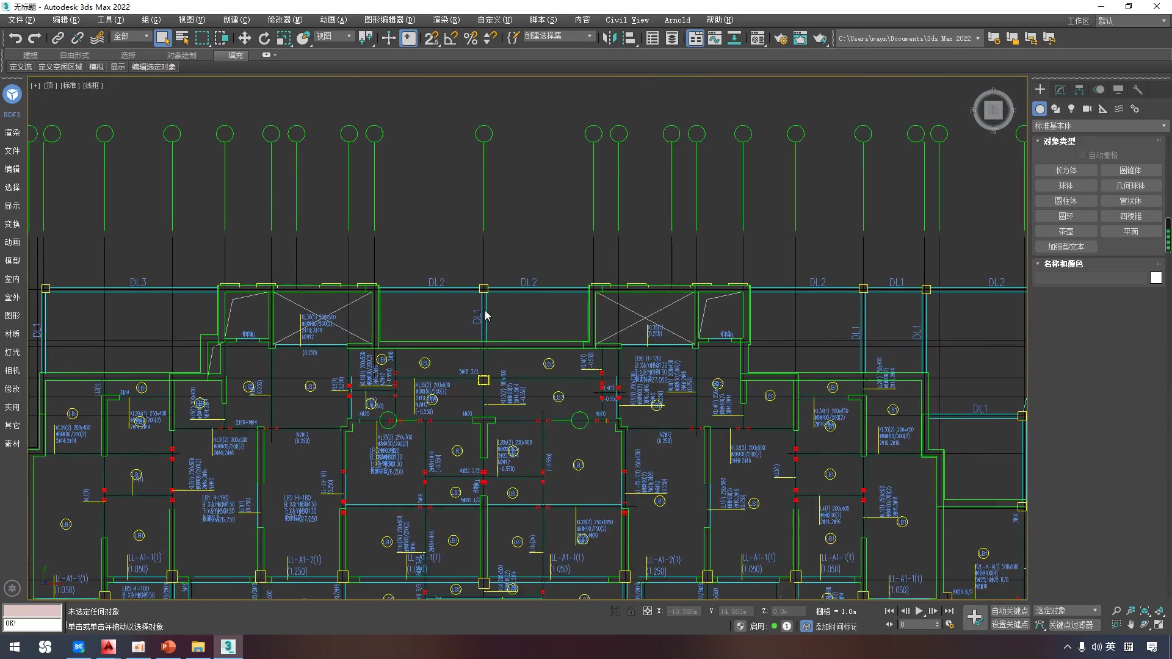Toggle 自动关键点 (Auto Key) mode
Viewport: 1172px width, 659px height.
[x=1010, y=610]
